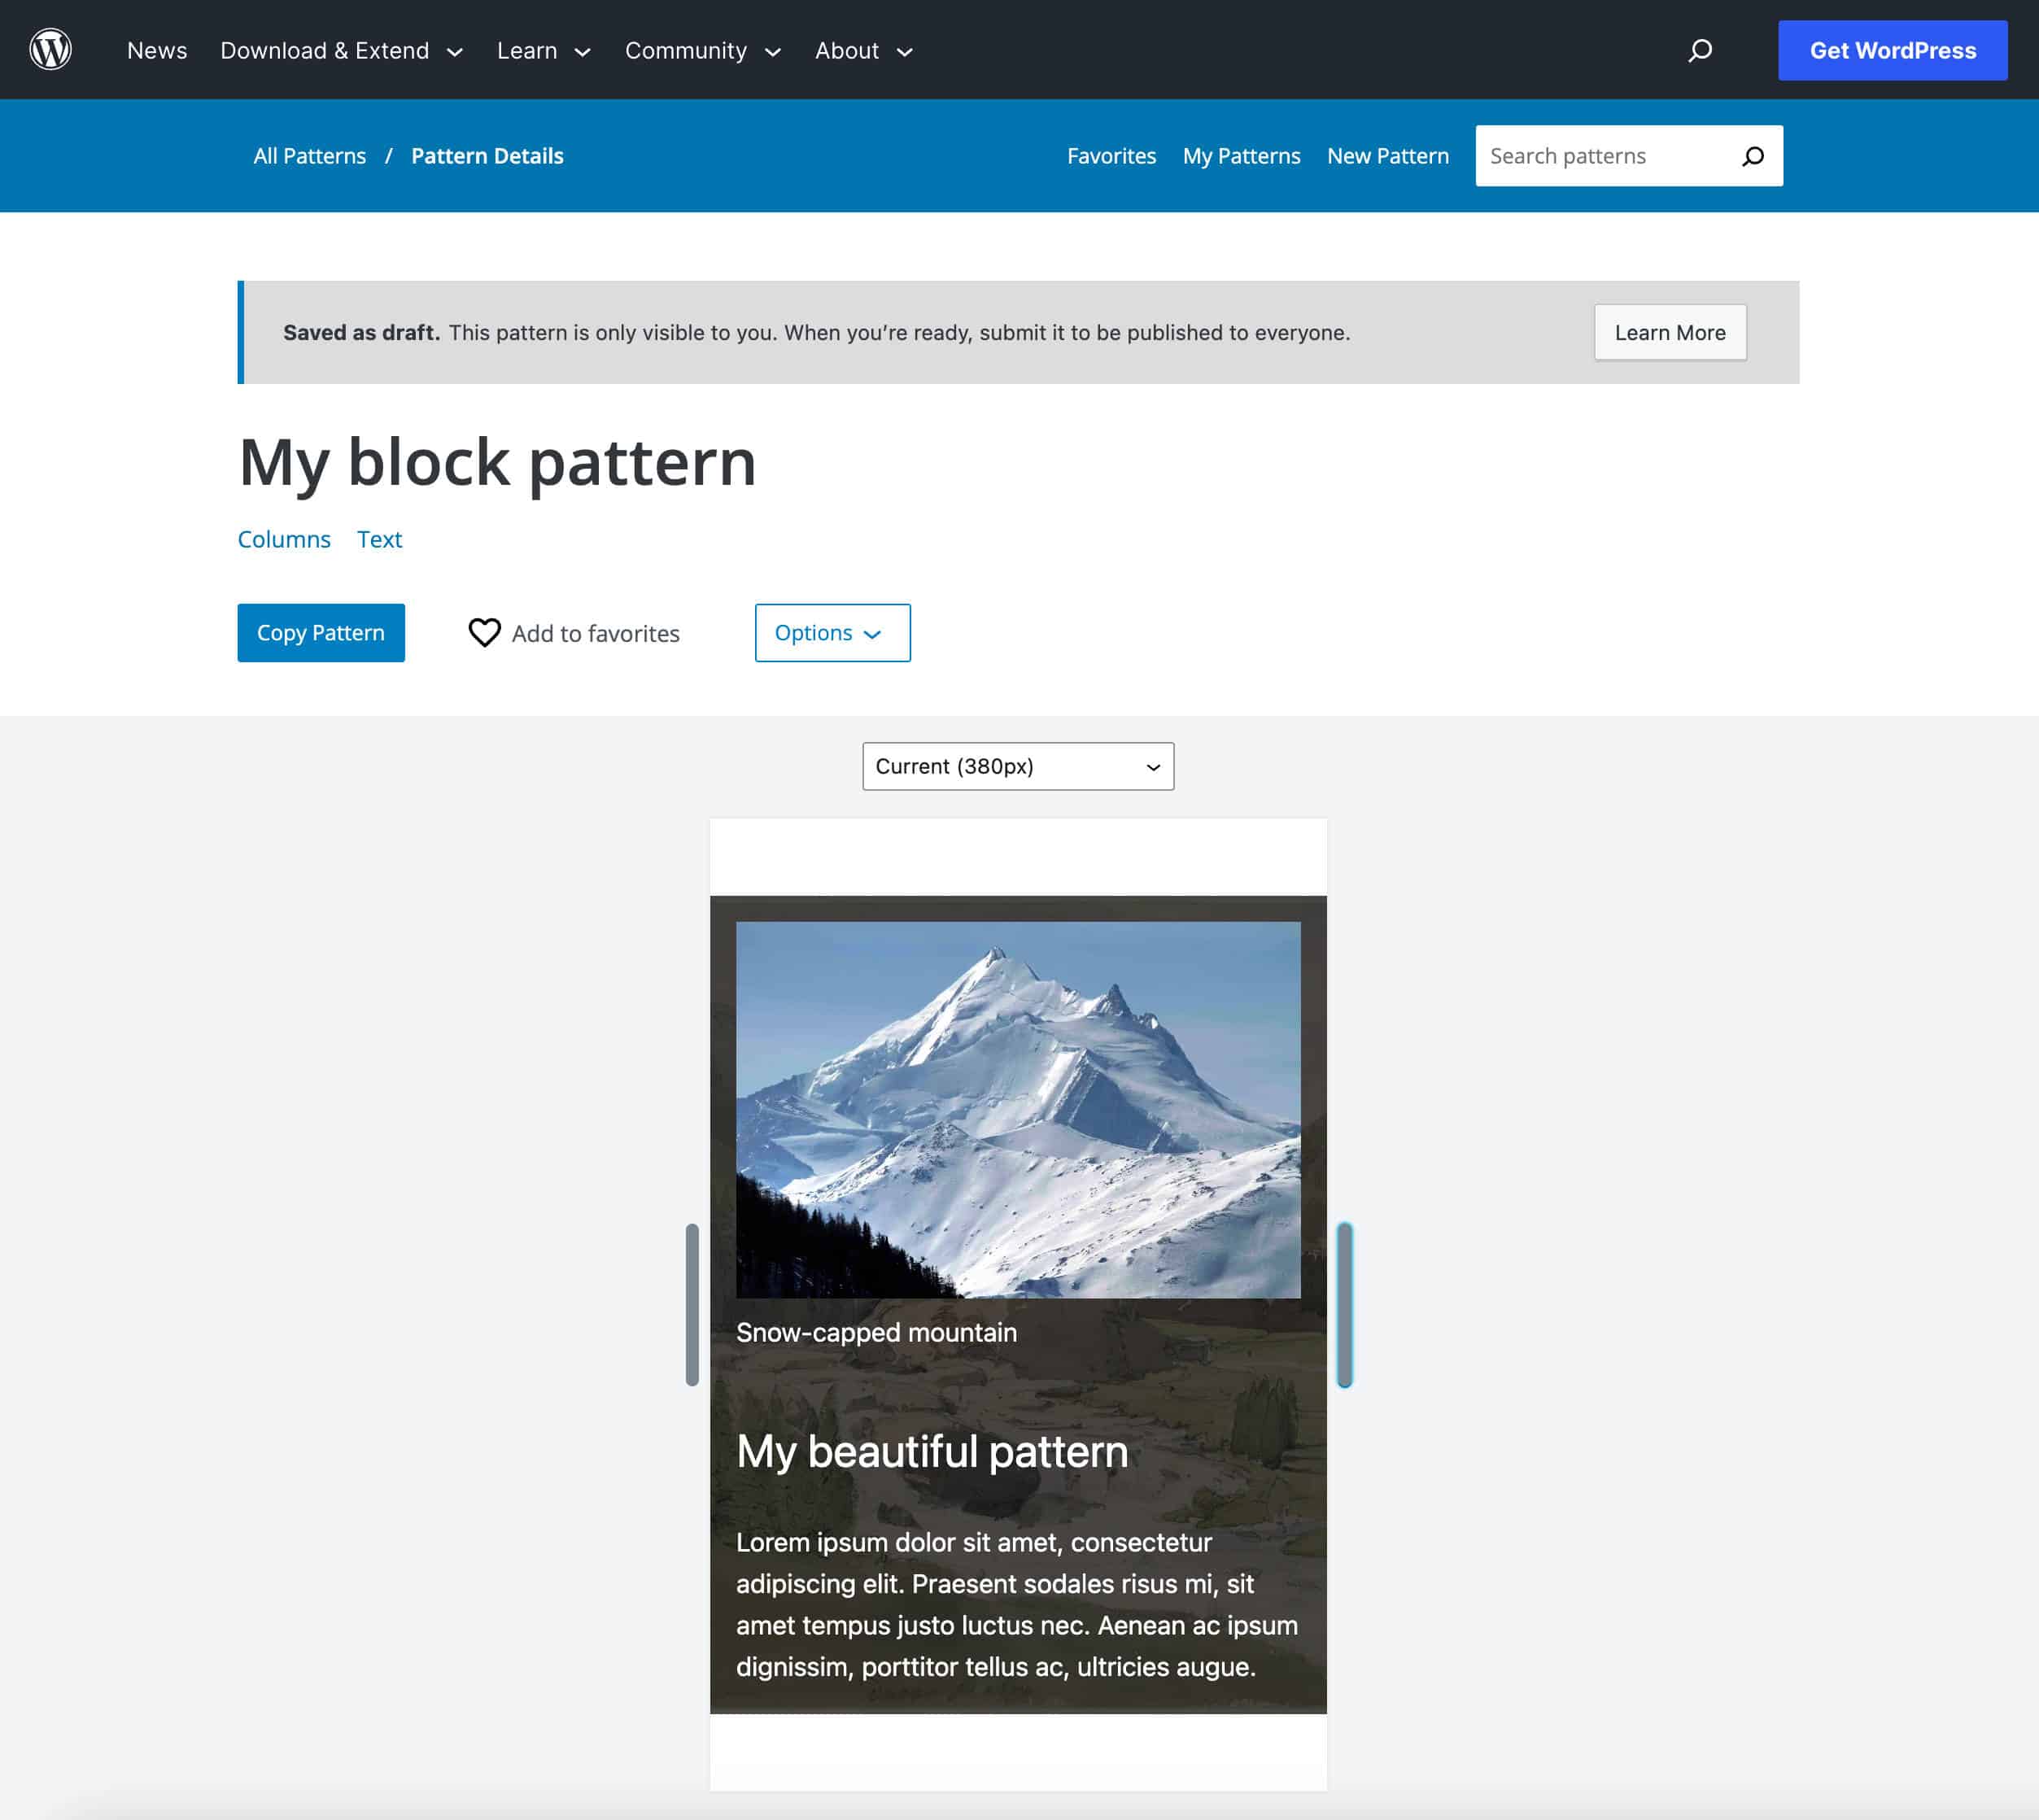Expand the Options dropdown menu
The image size is (2039, 1820).
tap(832, 632)
